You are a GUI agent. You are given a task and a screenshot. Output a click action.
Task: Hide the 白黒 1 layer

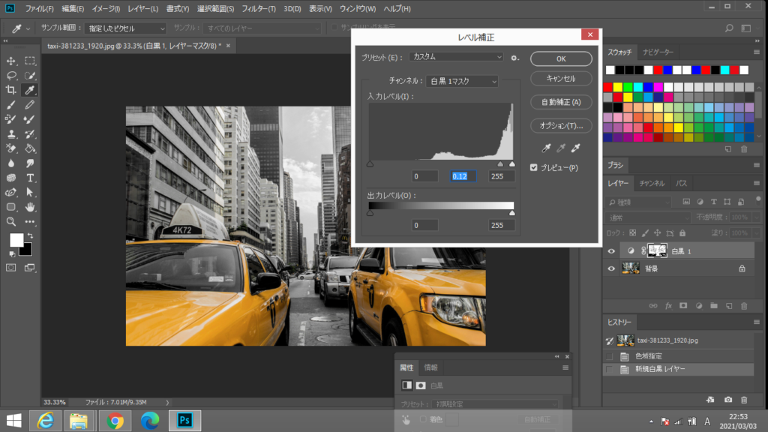pyautogui.click(x=611, y=251)
